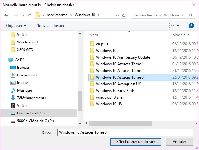Select Windows 10 Early Birds folder

coord(115,91)
